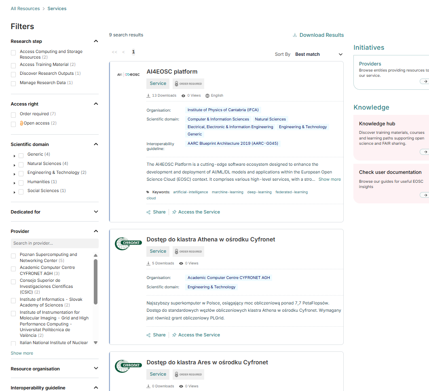The height and width of the screenshot is (391, 429).
Task: Go to All Resources breadcrumb
Action: 25,8
